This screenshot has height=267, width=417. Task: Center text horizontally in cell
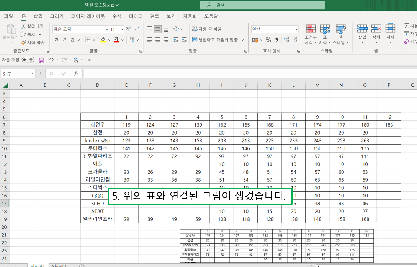(158, 40)
